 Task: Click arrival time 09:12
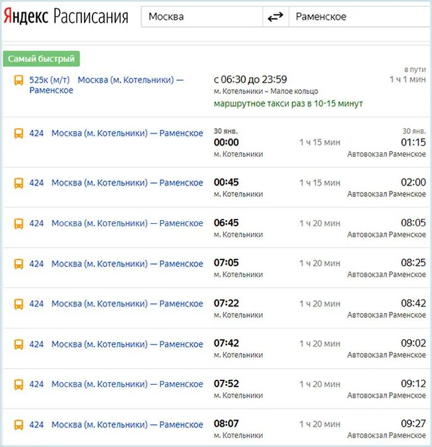pos(413,383)
